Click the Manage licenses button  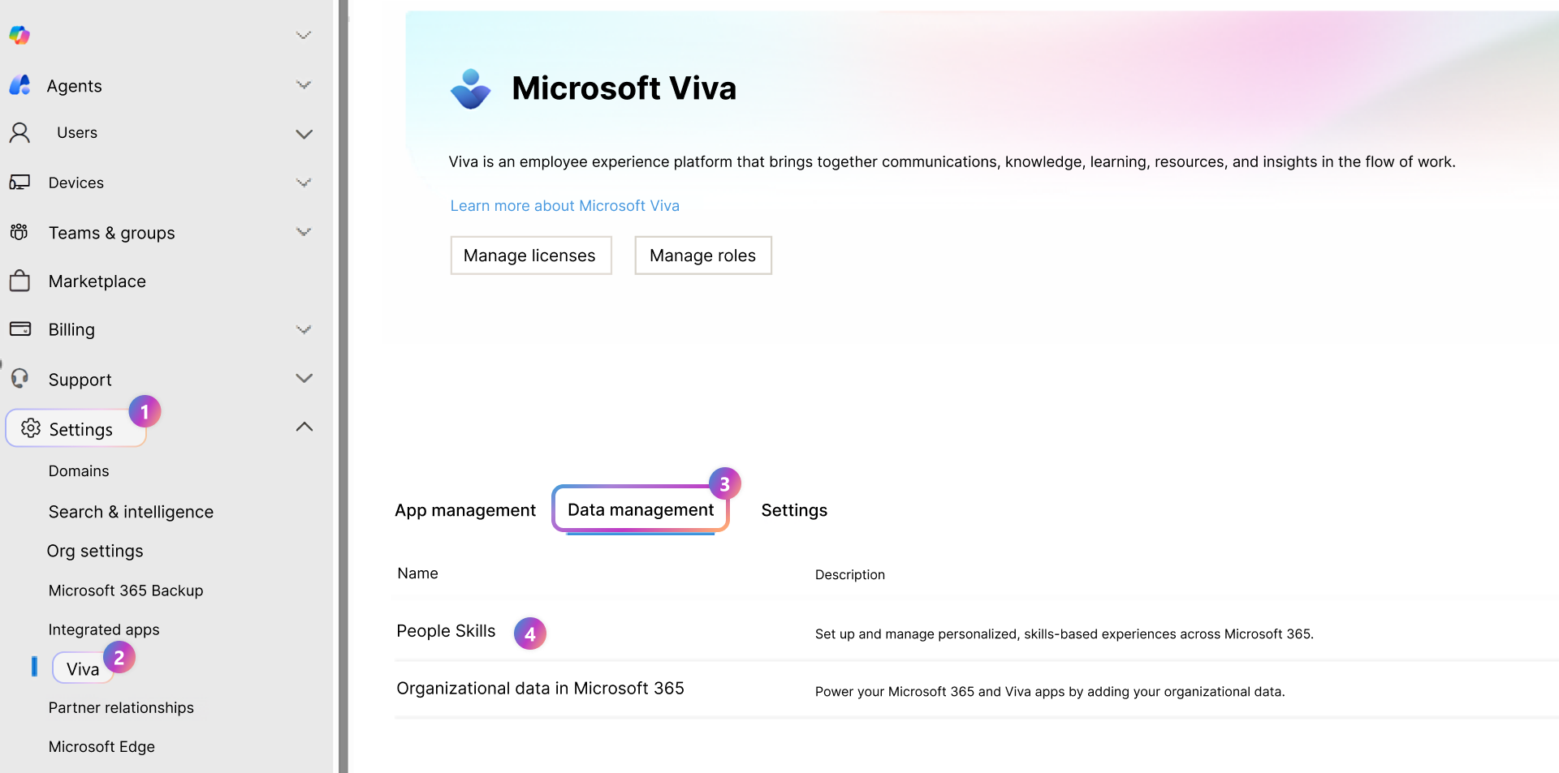(530, 255)
